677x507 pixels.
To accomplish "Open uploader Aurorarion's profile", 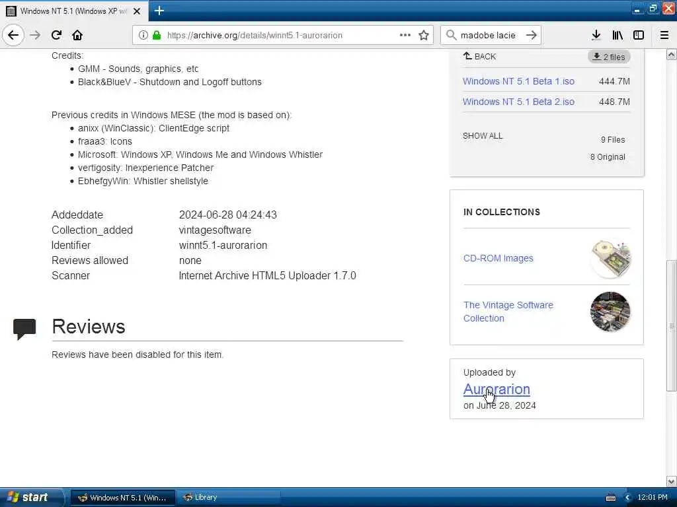I will pos(496,389).
